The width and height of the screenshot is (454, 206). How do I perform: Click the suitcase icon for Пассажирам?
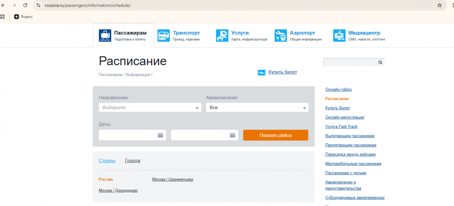pos(105,36)
